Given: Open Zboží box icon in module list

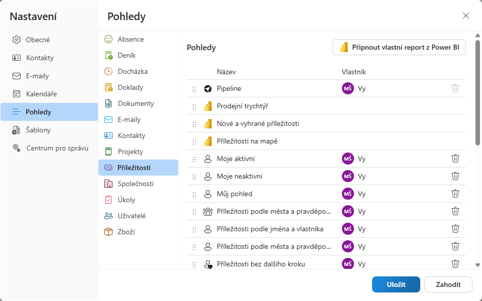Looking at the screenshot, I should [x=108, y=232].
